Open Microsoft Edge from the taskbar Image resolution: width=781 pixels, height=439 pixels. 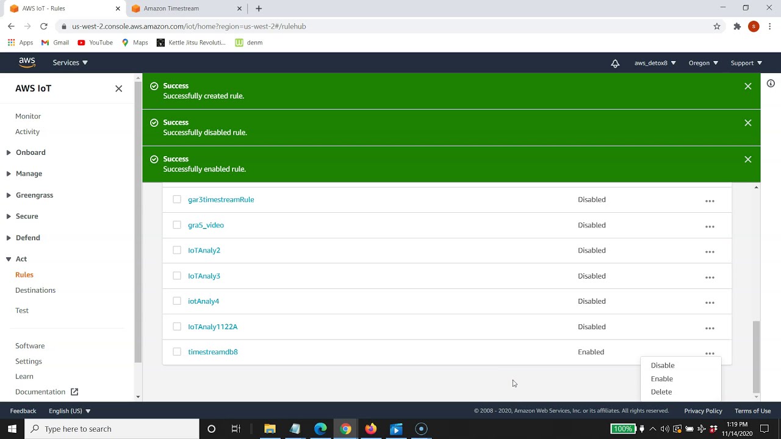pyautogui.click(x=320, y=429)
